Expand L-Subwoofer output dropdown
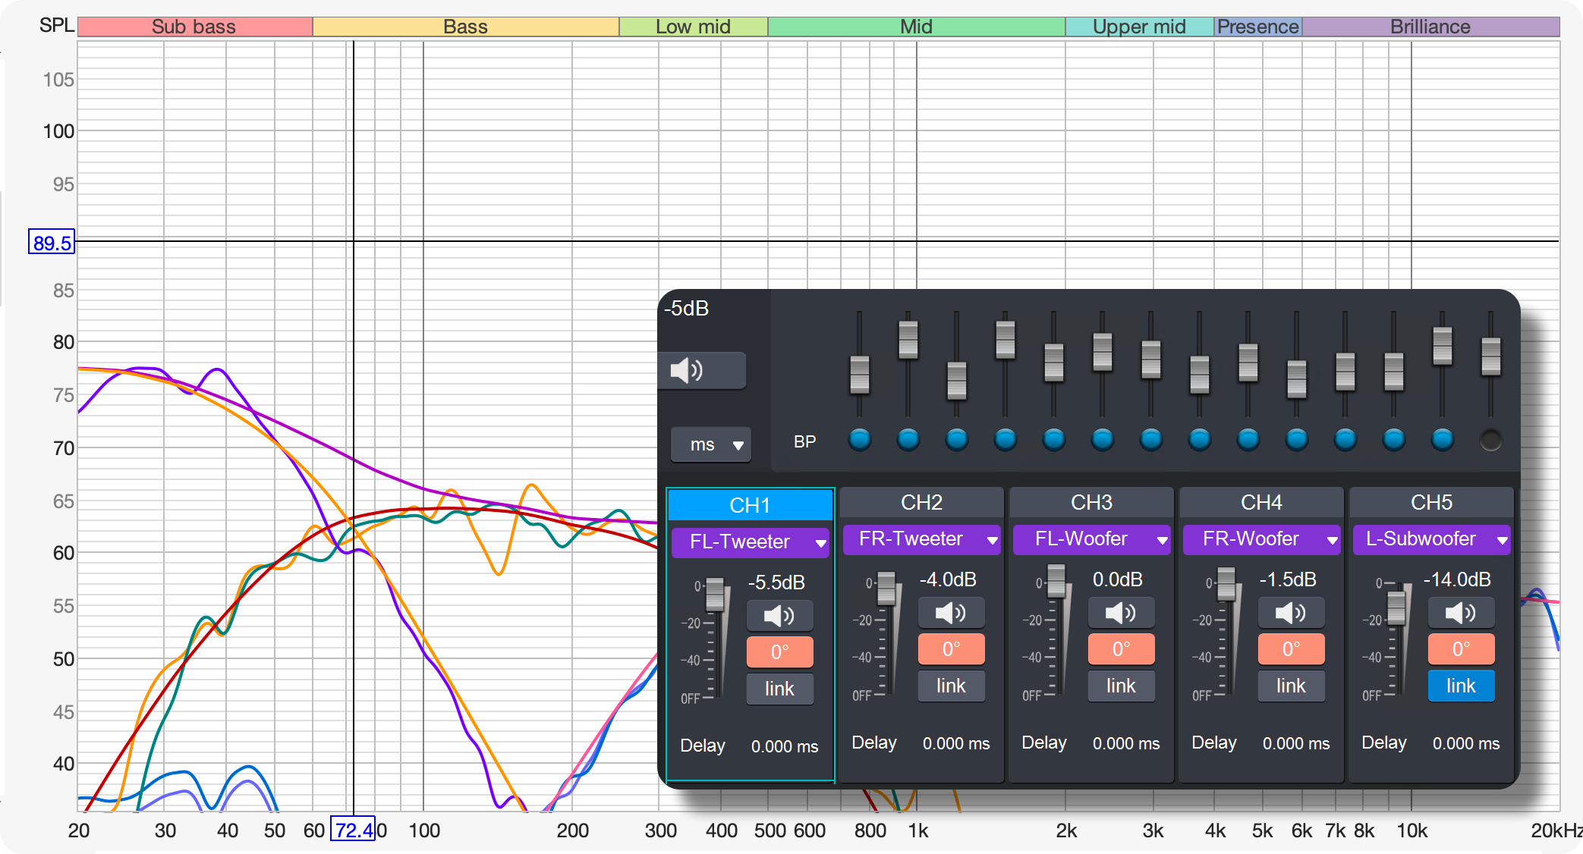 coord(1431,539)
